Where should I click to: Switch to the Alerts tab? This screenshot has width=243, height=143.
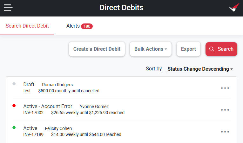click(79, 26)
